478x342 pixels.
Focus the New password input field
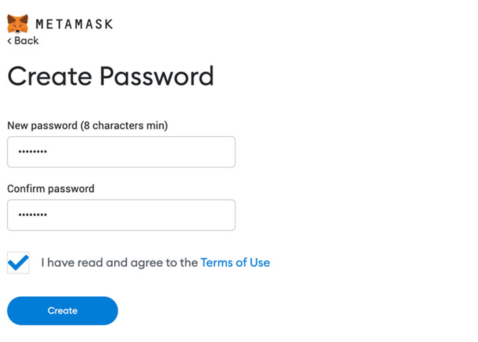(121, 152)
